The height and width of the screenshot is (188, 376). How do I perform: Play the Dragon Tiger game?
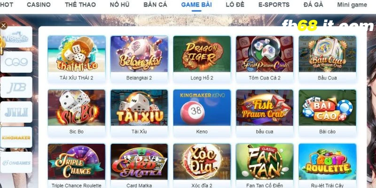pos(202,60)
